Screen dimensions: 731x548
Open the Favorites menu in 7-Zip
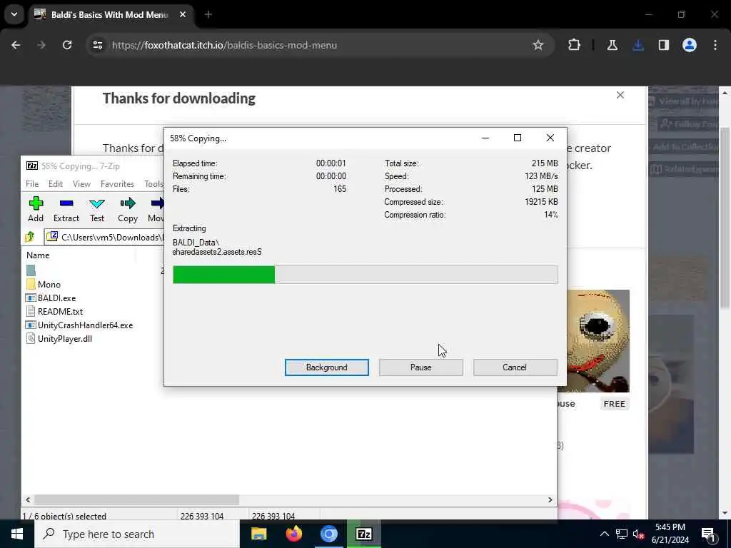coord(118,184)
